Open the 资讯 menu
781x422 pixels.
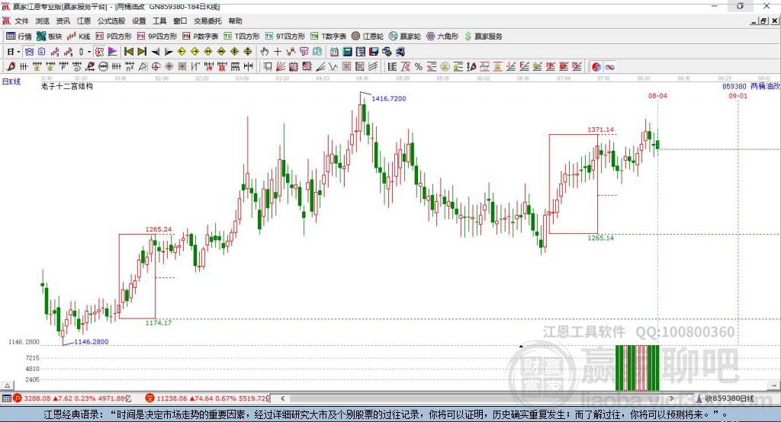(63, 21)
